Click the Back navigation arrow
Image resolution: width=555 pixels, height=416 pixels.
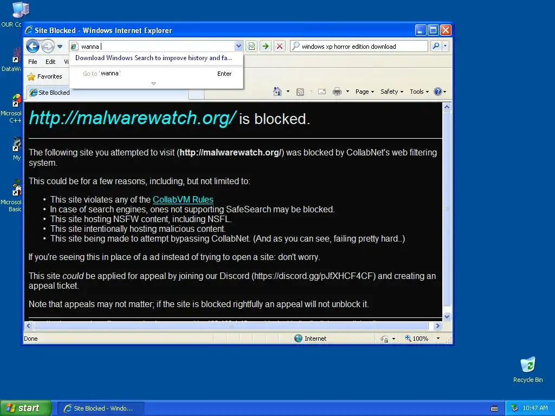(x=33, y=46)
